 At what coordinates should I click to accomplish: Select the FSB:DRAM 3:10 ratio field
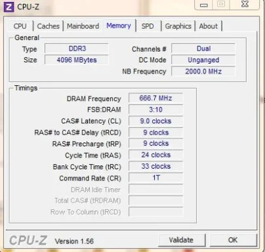[155, 110]
